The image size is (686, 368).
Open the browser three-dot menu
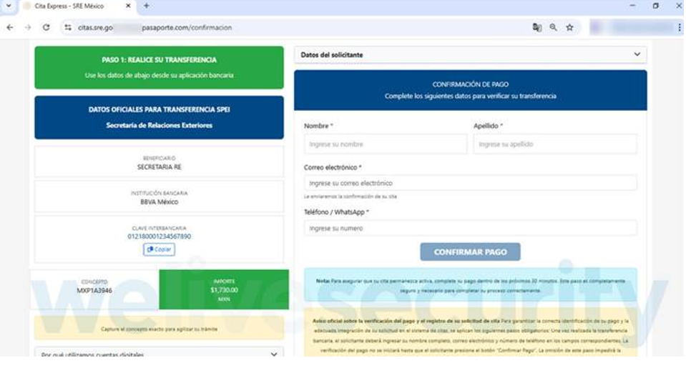pyautogui.click(x=679, y=27)
